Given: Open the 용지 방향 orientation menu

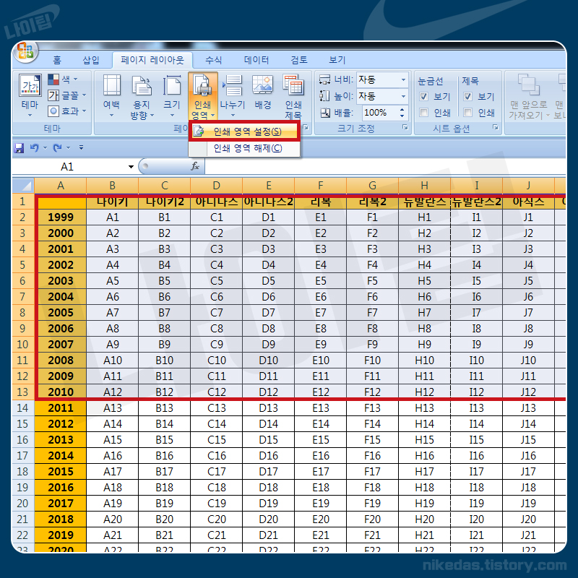Looking at the screenshot, I should tap(142, 97).
